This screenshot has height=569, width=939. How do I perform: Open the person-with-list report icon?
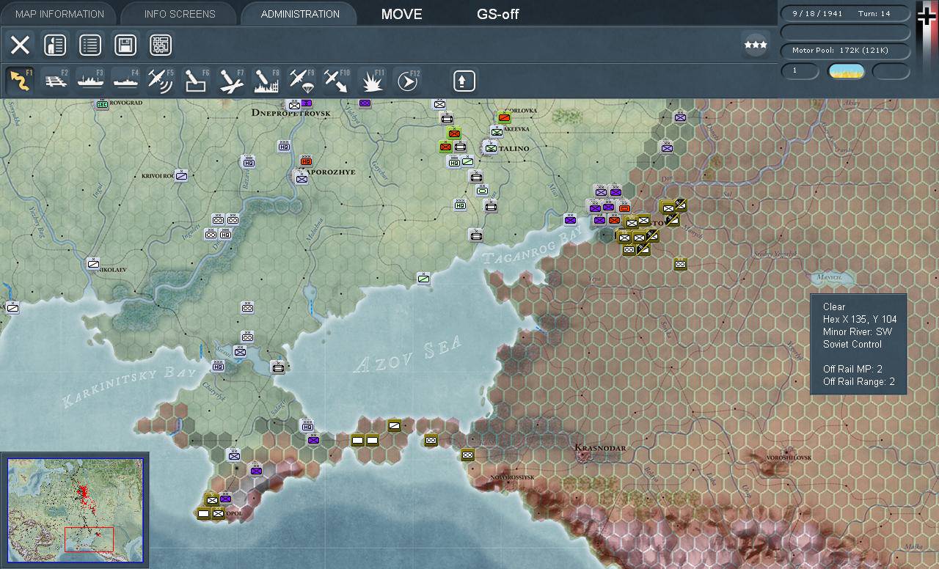(x=55, y=45)
